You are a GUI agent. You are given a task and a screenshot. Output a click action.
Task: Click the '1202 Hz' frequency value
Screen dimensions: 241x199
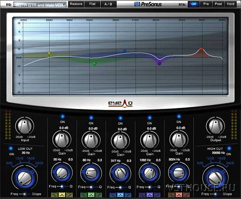145,160
